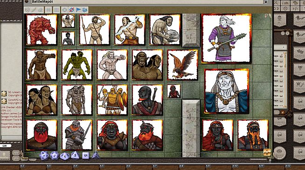
Task: Open the PC characters sidebar button
Action: coord(280,20)
